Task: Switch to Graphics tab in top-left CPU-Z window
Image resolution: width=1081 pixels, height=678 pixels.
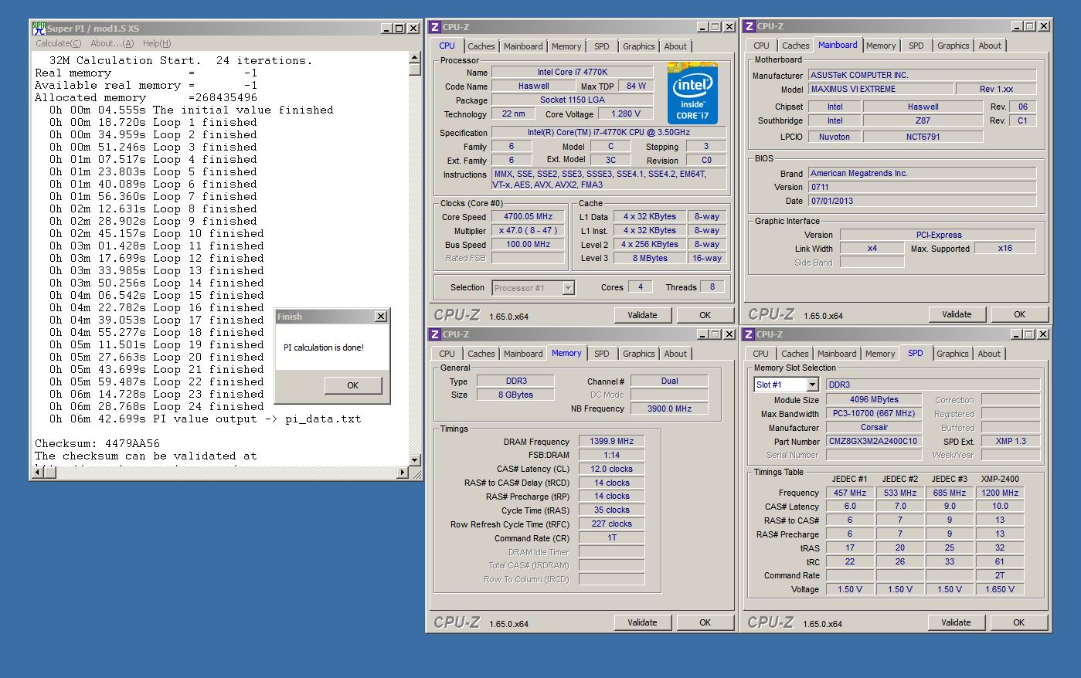Action: tap(639, 46)
